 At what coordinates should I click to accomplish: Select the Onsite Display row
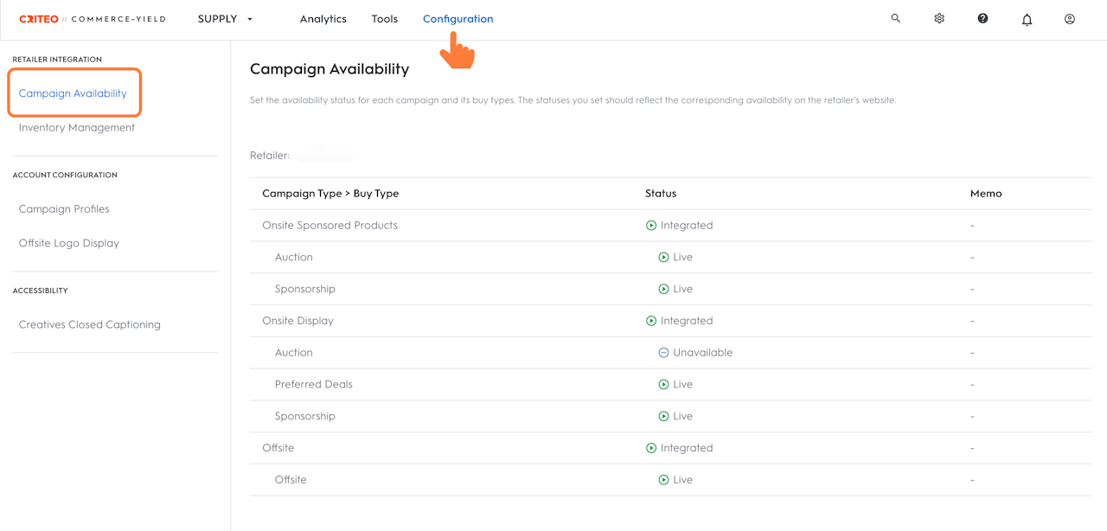298,321
